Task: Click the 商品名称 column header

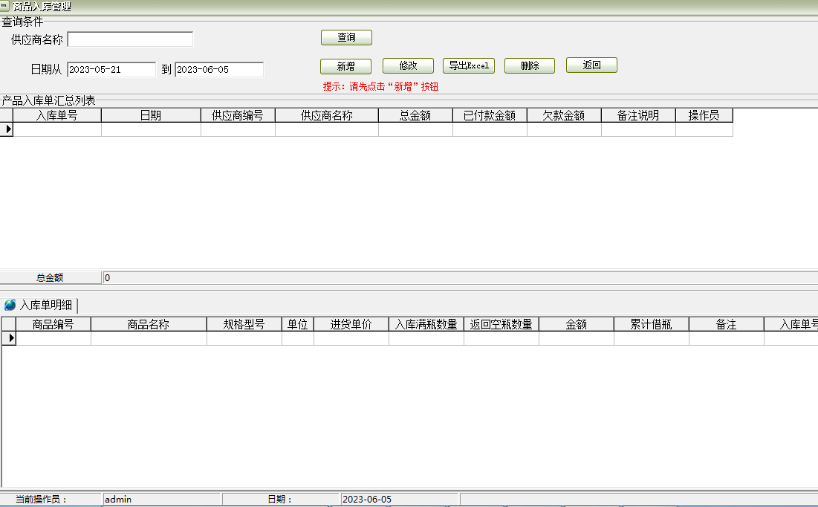Action: click(x=149, y=324)
